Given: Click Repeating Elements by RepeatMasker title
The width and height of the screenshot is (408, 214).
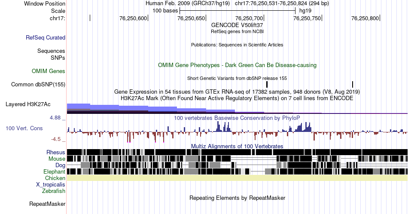Looking at the screenshot, I should click(237, 198).
